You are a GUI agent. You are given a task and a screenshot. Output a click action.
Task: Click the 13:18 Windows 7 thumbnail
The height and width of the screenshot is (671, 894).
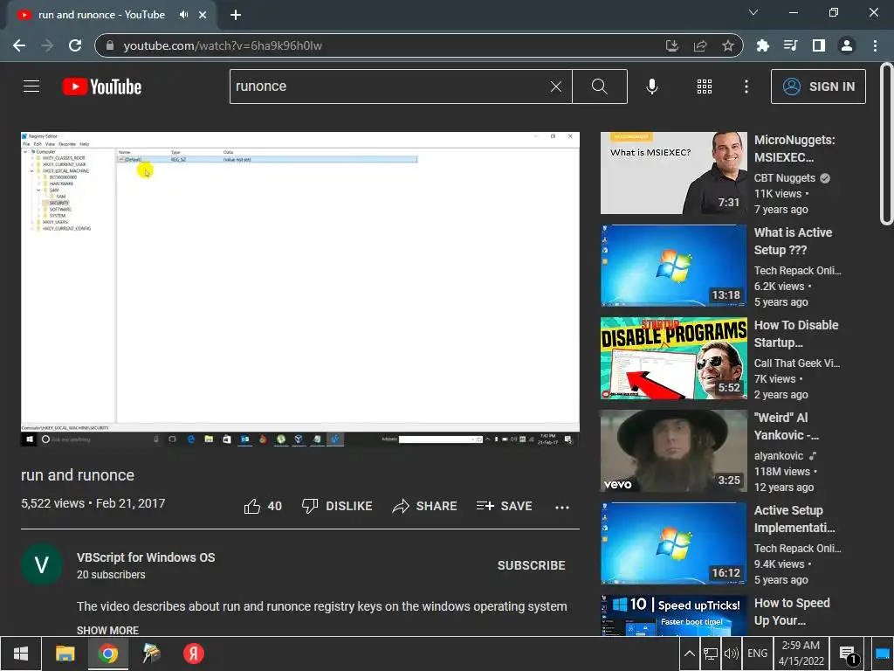(673, 266)
